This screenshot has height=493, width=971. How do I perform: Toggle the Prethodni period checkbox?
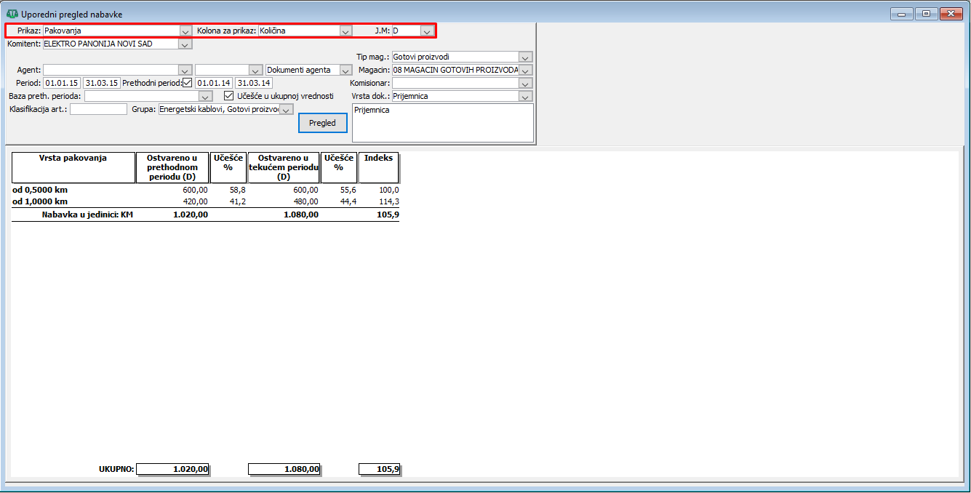click(x=187, y=83)
